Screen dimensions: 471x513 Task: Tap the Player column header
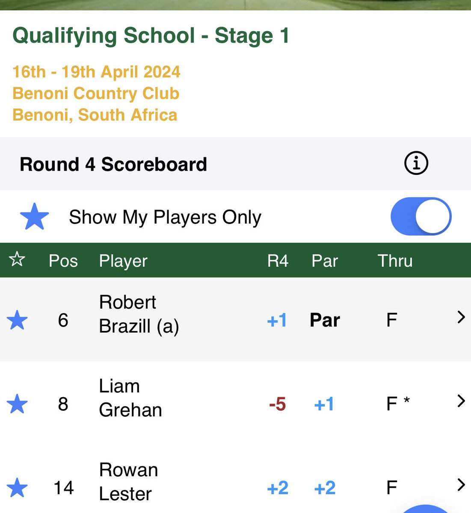click(123, 261)
